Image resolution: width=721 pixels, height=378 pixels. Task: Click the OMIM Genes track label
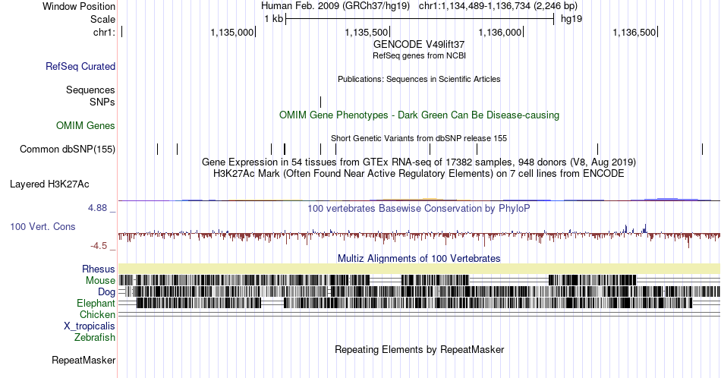(x=86, y=125)
